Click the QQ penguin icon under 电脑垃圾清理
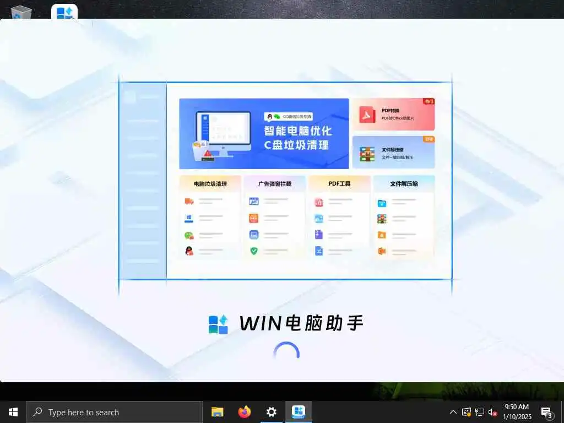The width and height of the screenshot is (564, 423). 189,251
